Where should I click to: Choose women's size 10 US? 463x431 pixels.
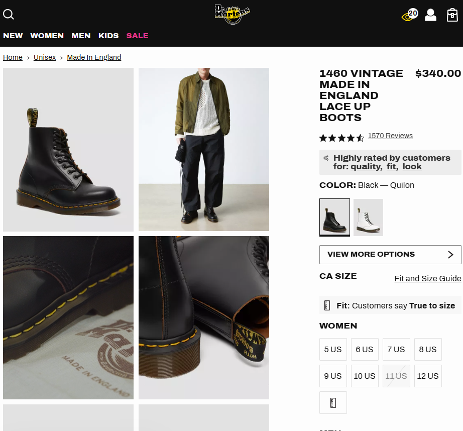(x=365, y=376)
